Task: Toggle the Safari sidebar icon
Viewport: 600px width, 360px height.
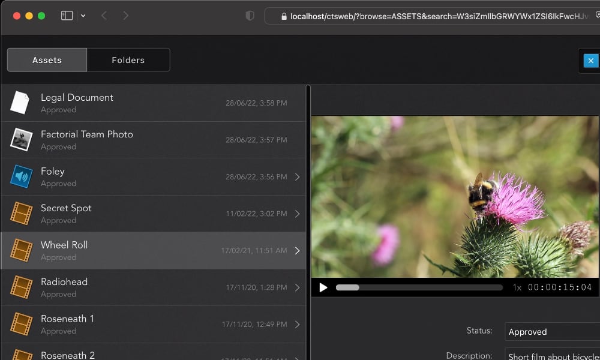Action: tap(67, 16)
